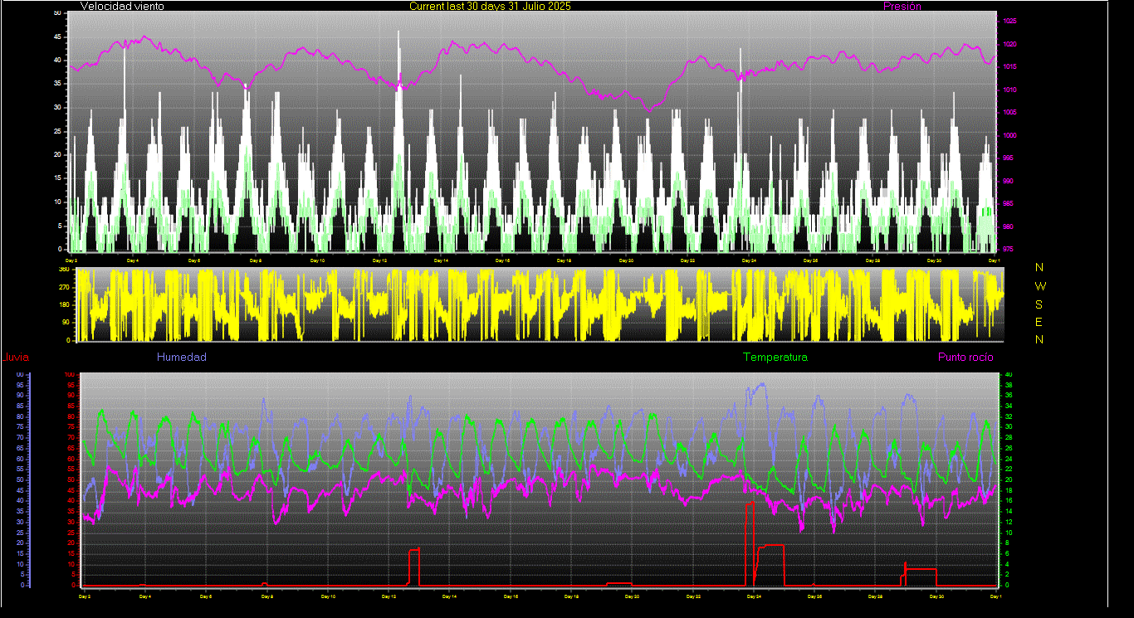1134x618 pixels.
Task: Click pressure axis value 985
Action: tap(1009, 204)
